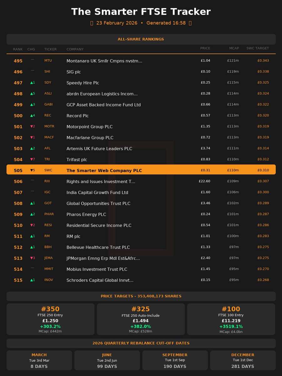
Task: Click the +303.2% green percentage indicator
Action: coord(50,326)
